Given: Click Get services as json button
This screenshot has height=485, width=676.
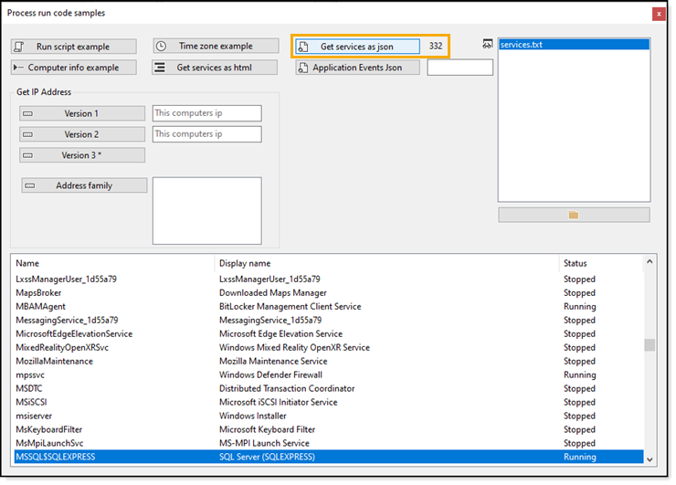Looking at the screenshot, I should (x=357, y=47).
